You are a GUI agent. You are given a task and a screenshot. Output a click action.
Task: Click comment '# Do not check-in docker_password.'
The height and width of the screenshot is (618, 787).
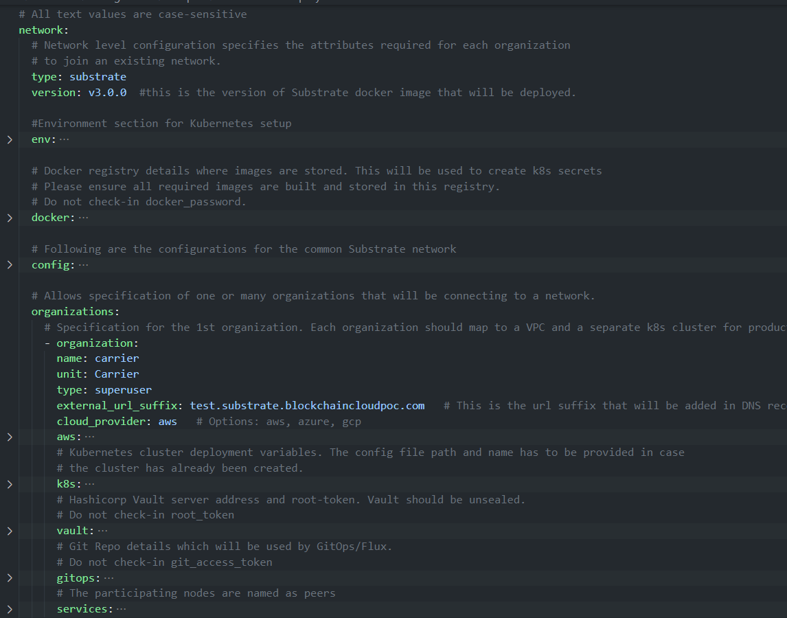(x=139, y=202)
